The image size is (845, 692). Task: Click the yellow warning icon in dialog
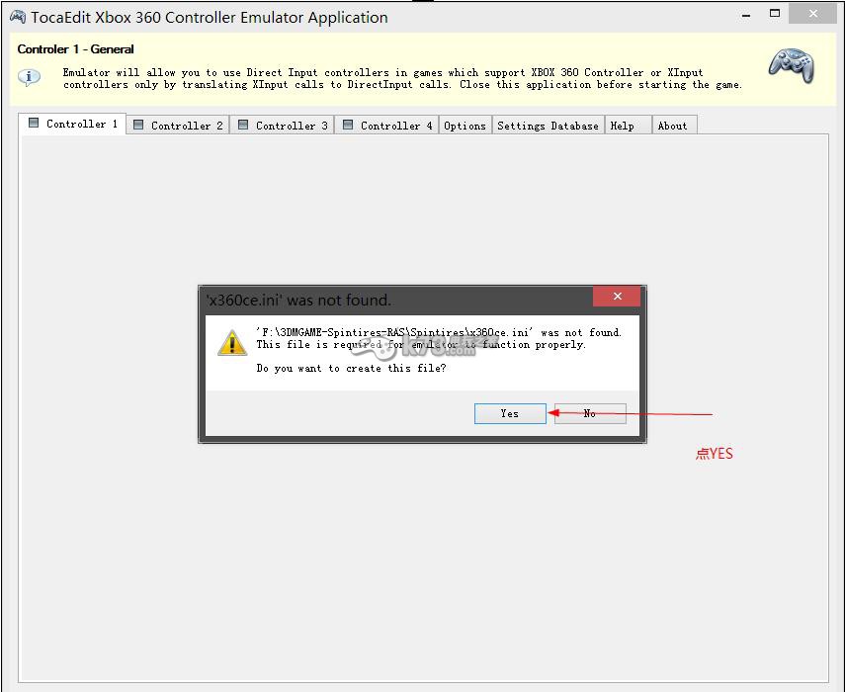pyautogui.click(x=232, y=342)
